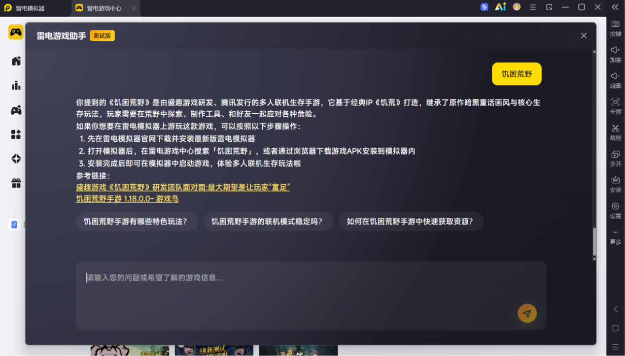Open link 盛趣游戏《饥困荒野》研发团队面对面

(183, 188)
